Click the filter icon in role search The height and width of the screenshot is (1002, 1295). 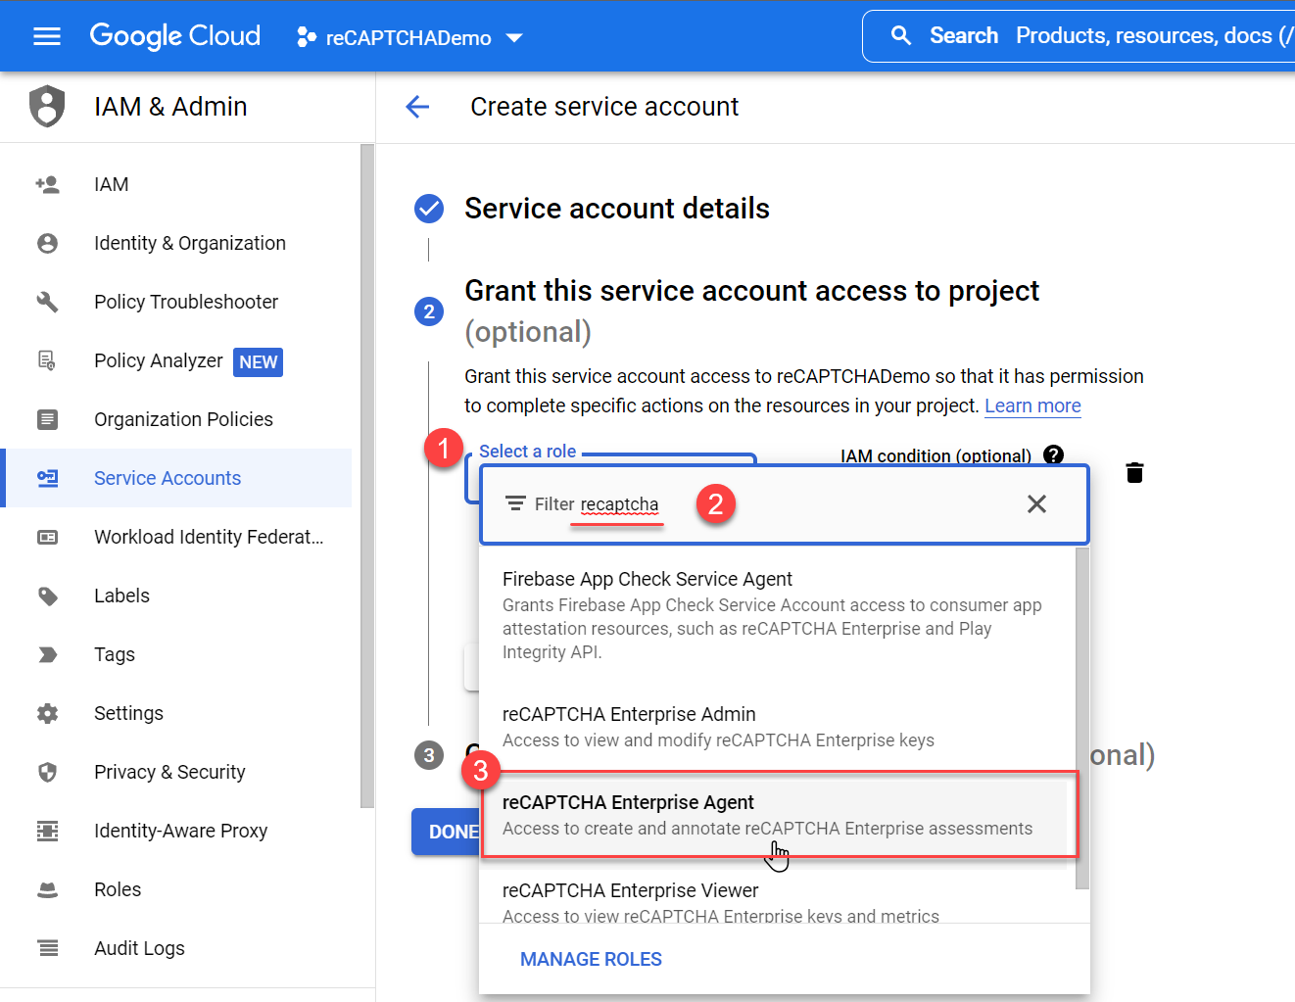[x=515, y=503]
